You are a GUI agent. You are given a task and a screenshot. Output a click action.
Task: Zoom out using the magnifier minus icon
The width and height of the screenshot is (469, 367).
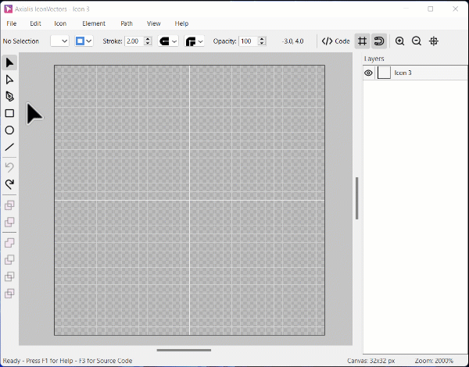click(x=417, y=41)
